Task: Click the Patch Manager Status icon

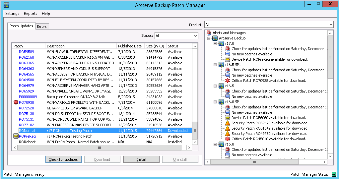Action: 334,174
